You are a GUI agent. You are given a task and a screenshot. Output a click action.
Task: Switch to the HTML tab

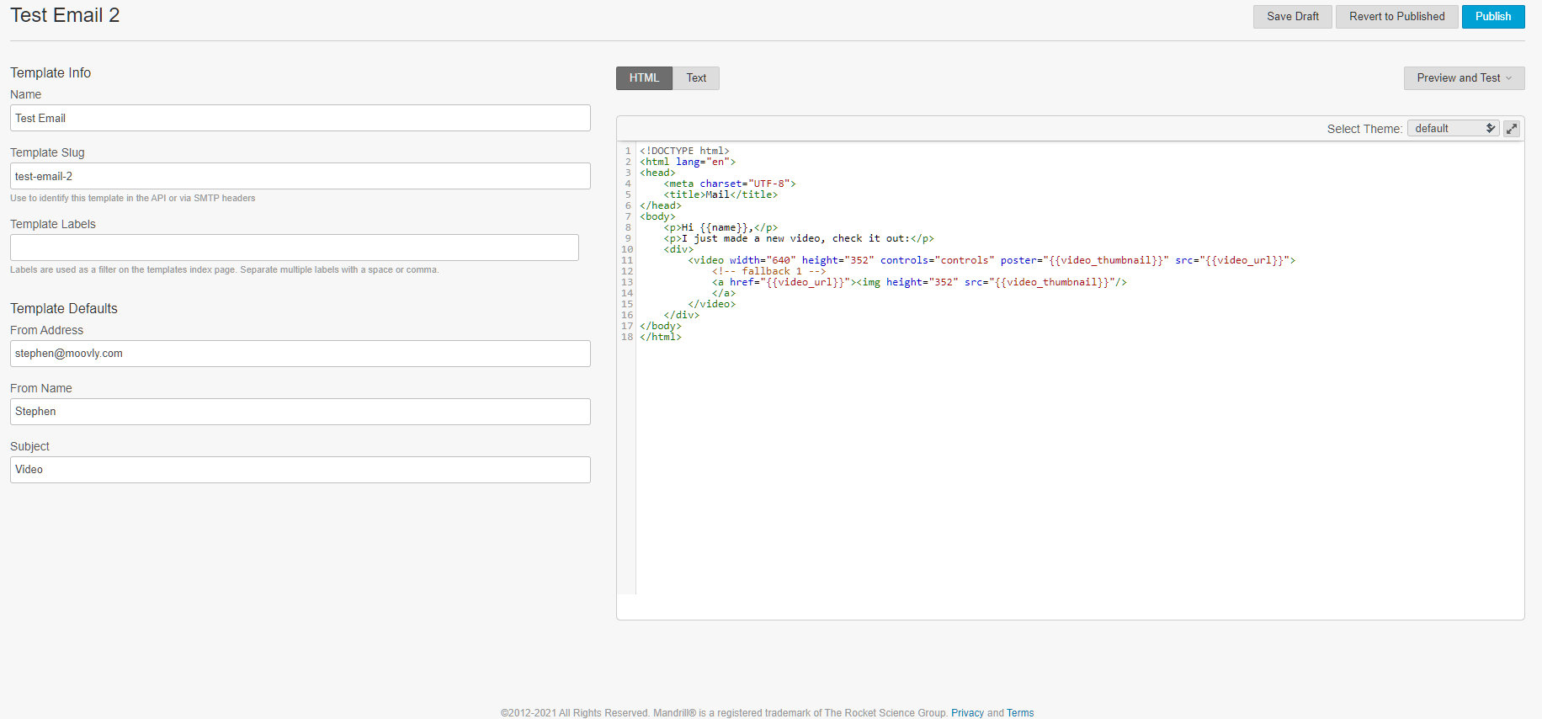644,78
